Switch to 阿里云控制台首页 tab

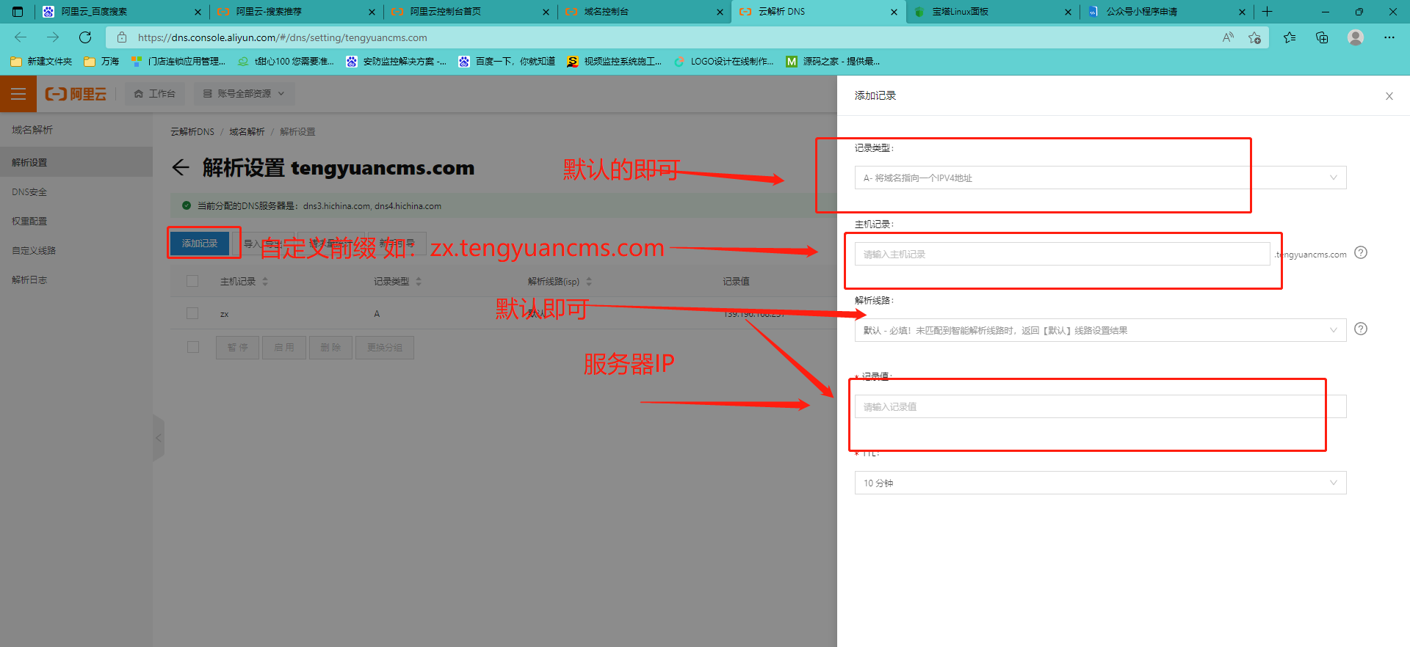470,12
